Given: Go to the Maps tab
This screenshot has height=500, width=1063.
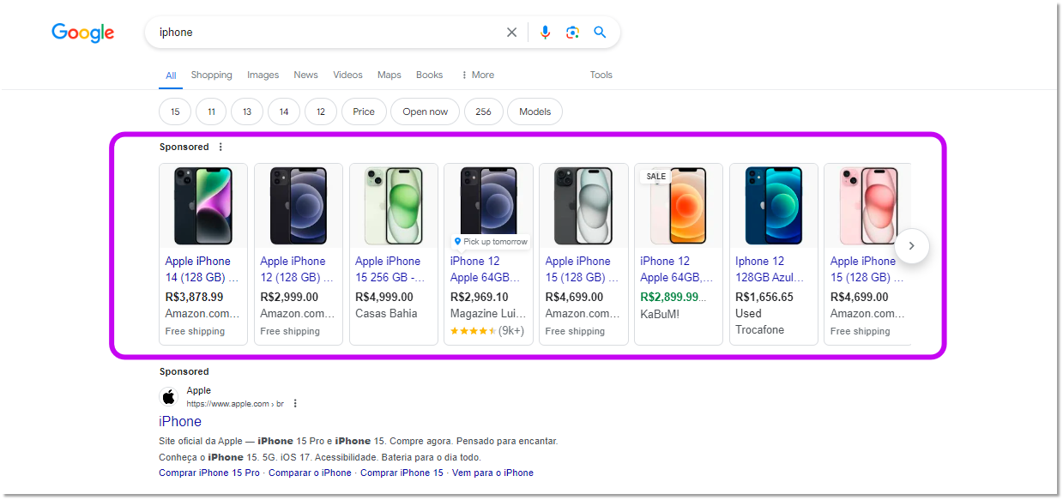Looking at the screenshot, I should [x=390, y=75].
